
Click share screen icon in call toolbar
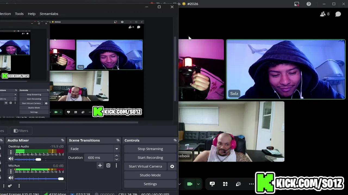[x=212, y=184]
